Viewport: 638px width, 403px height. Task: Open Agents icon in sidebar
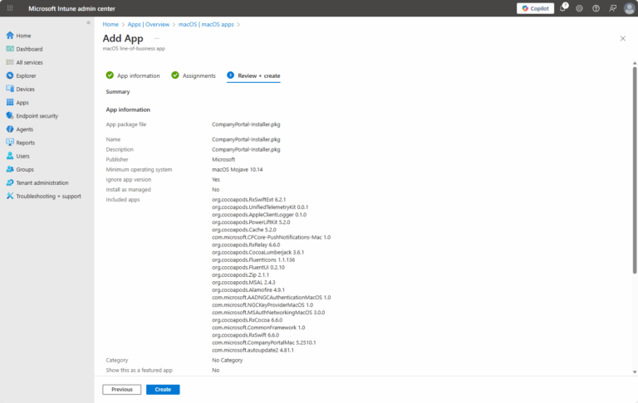(x=10, y=129)
